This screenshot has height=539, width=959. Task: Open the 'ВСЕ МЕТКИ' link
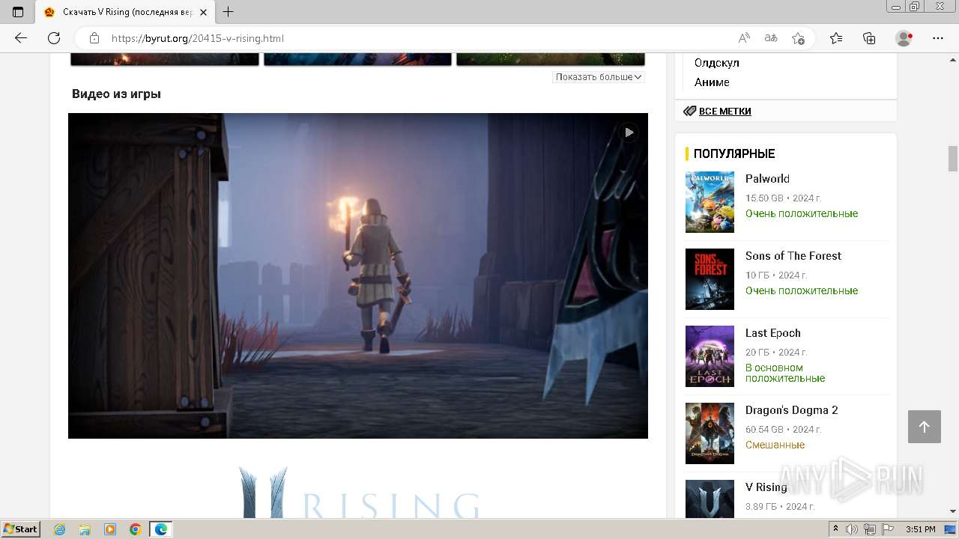pos(724,111)
